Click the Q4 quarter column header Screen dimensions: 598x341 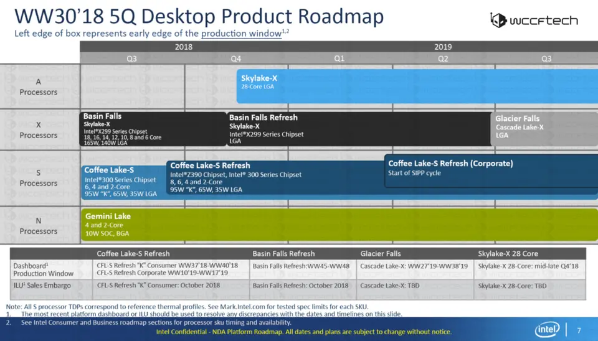click(x=235, y=58)
